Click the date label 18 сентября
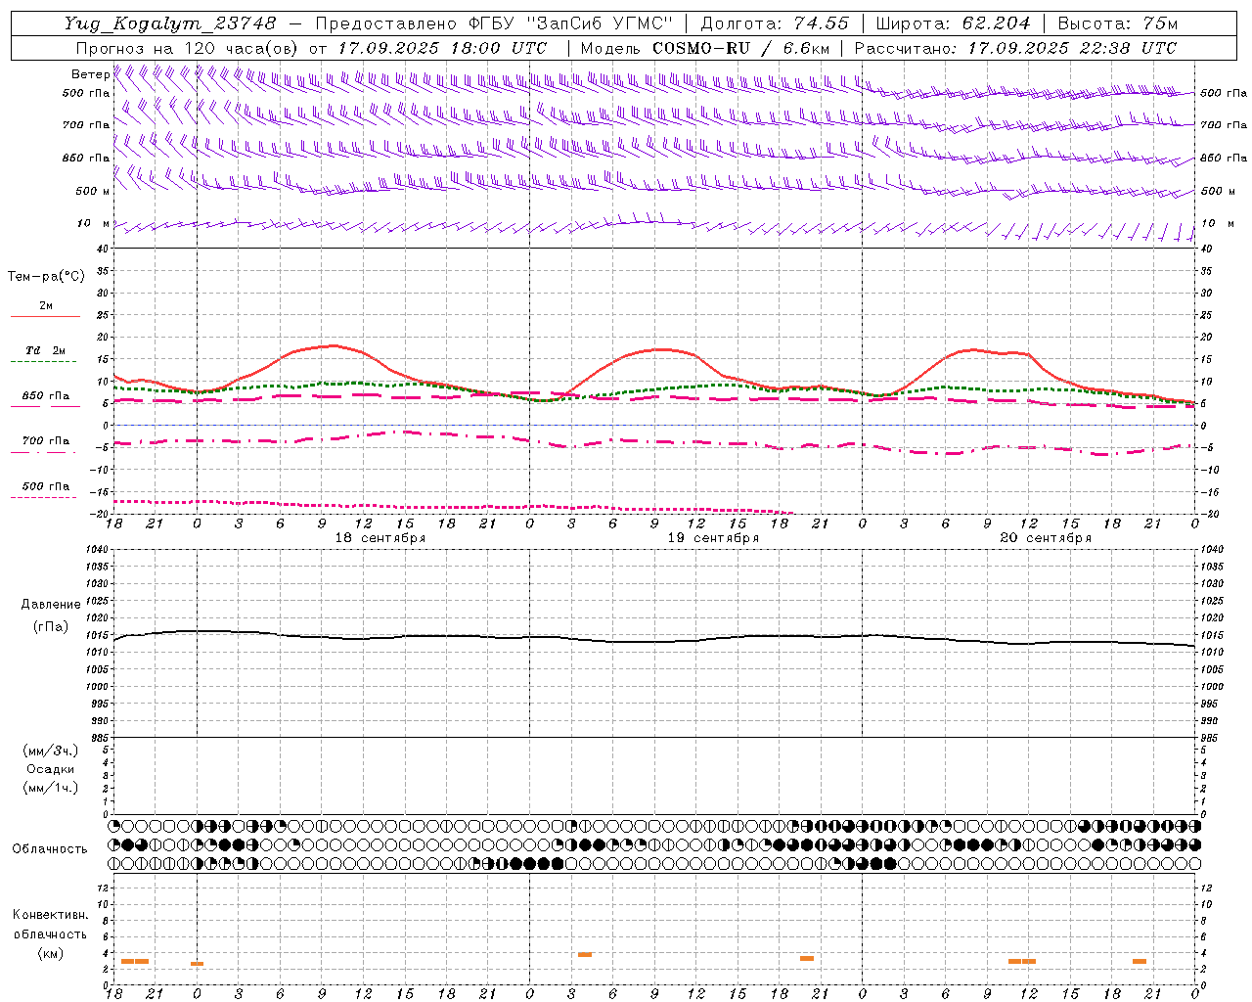The image size is (1252, 1002). coord(380,538)
